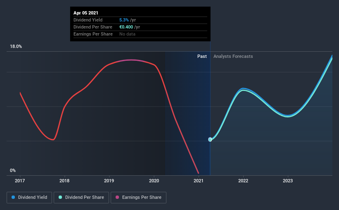Click the 5.3% dividend yield value

coord(124,20)
